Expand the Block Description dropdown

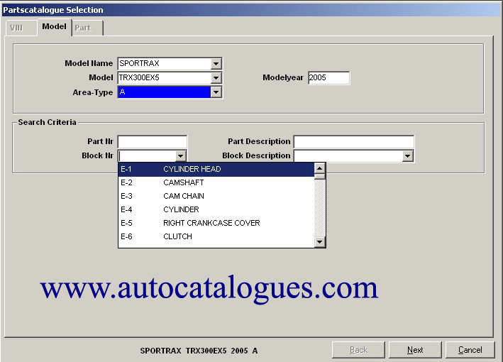click(407, 156)
